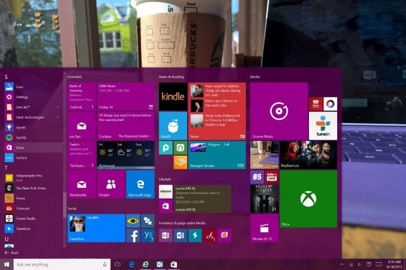Open the iHeartRadio small tile
This screenshot has width=406, height=270.
[316, 104]
